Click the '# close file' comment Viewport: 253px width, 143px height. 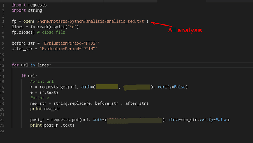pyautogui.click(x=51, y=32)
